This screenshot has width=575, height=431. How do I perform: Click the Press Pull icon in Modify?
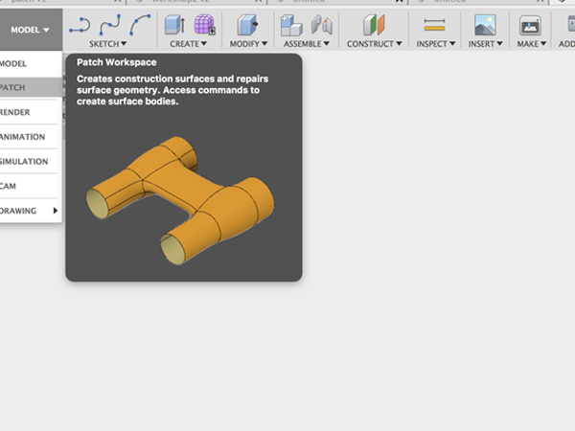tap(247, 25)
